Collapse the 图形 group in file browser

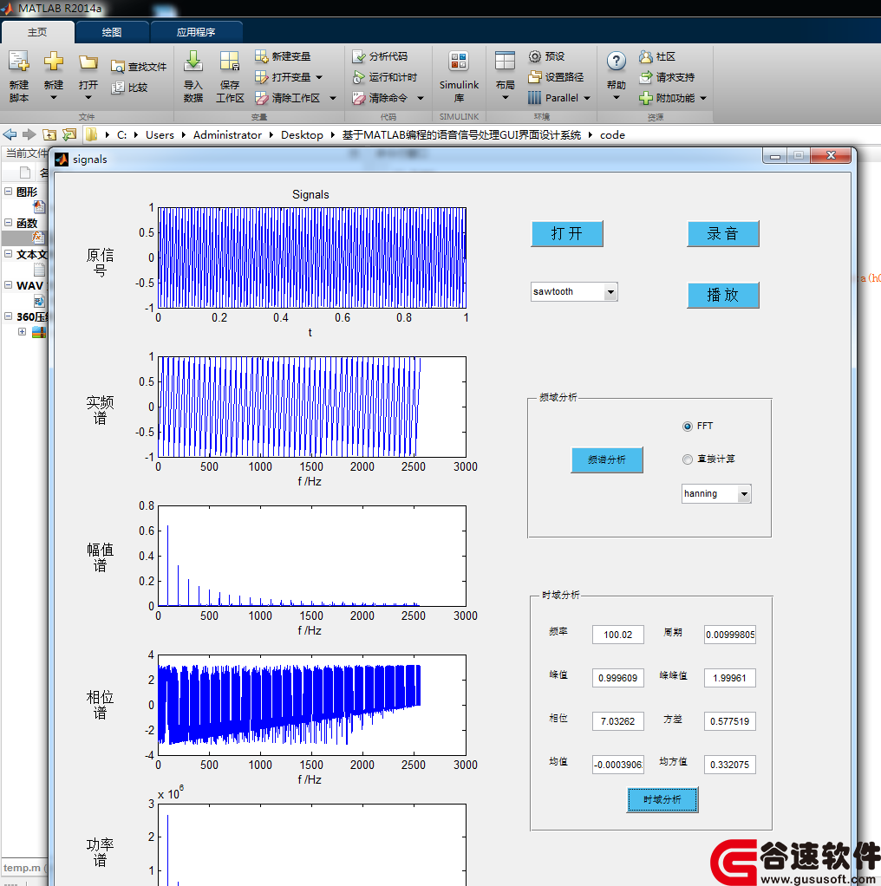(8, 191)
